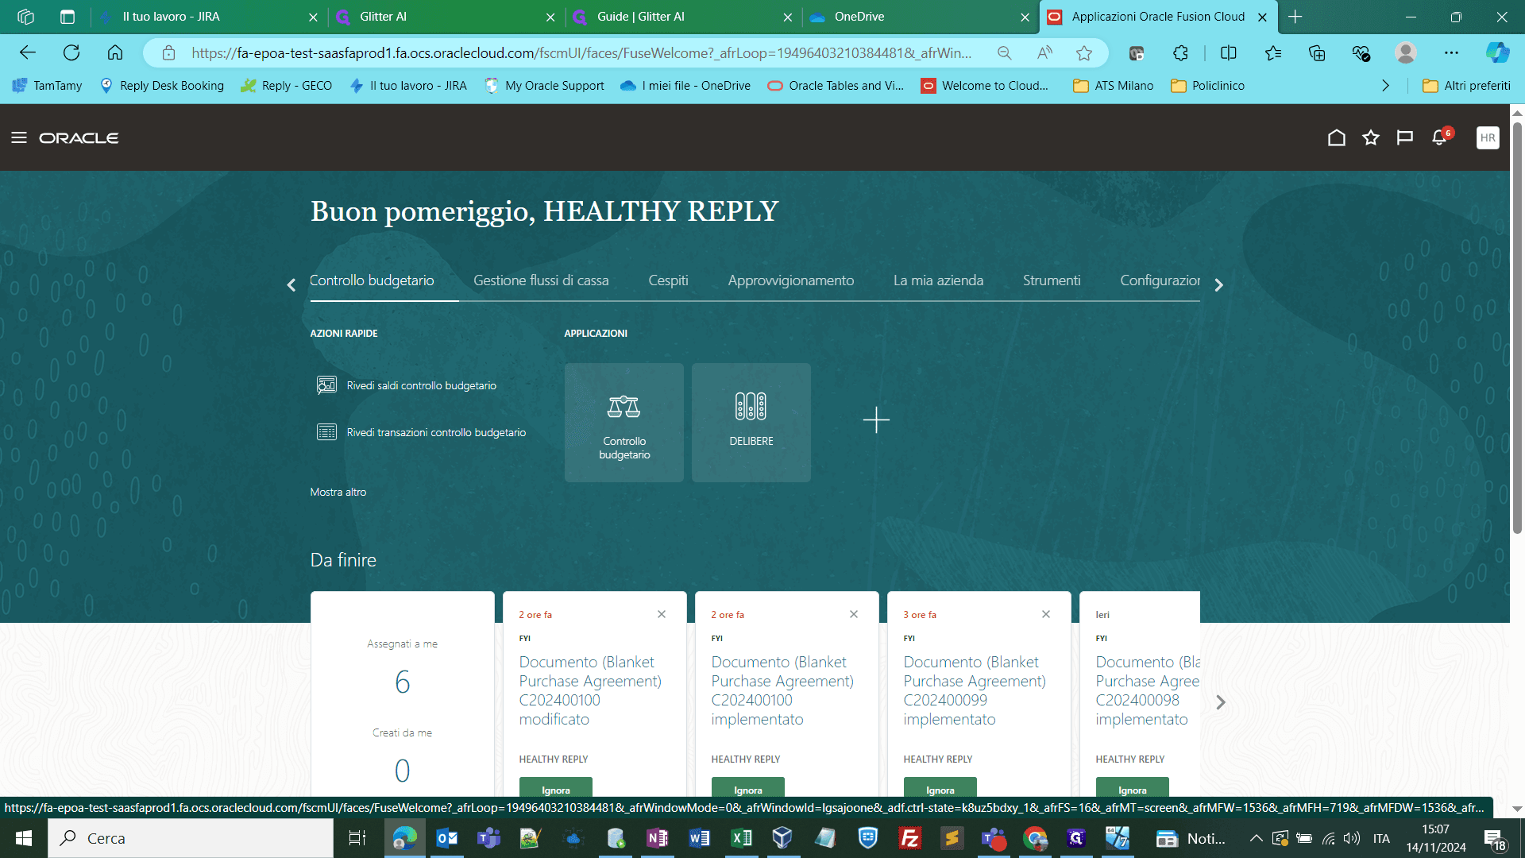The image size is (1525, 858).
Task: Click Ignora on the C202400099 implementato card
Action: point(940,788)
